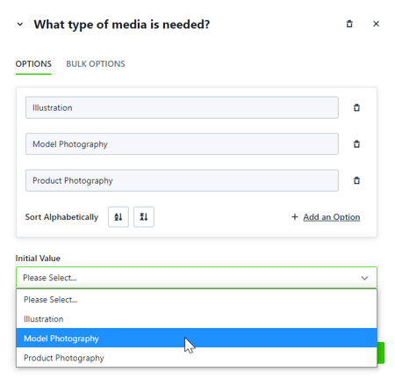Delete the Illustration option
The width and height of the screenshot is (395, 379).
(x=356, y=107)
